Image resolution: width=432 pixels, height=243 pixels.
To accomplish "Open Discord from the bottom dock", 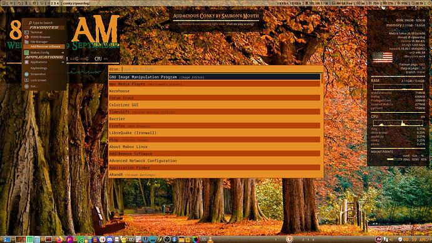I will click(110, 239).
